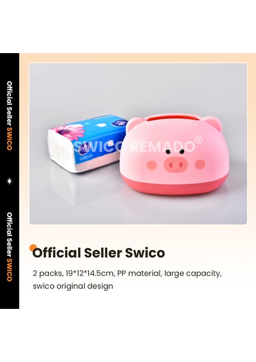The width and height of the screenshot is (256, 362).
Task: Click the product description starting with 2 packs
Action: pos(127,279)
